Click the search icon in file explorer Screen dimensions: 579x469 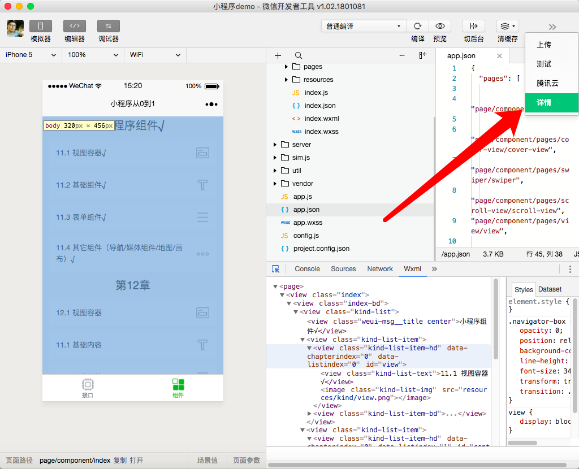[x=299, y=55]
